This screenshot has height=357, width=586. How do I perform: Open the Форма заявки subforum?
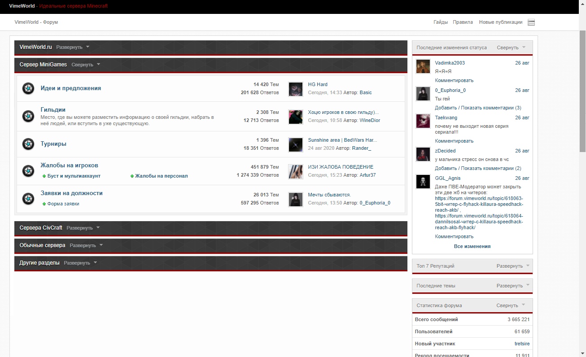63,204
